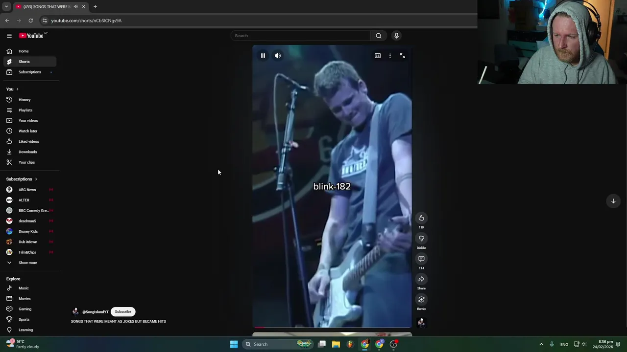Dislike this Short
This screenshot has width=627, height=352.
tap(421, 239)
